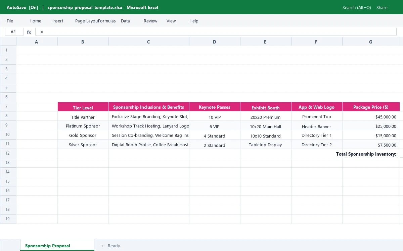Screen dimensions: 403x251
Task: Select the Title Partner cell
Action: point(83,116)
